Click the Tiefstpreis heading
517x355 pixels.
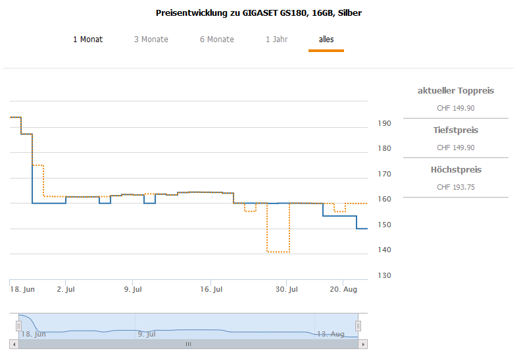click(x=456, y=130)
